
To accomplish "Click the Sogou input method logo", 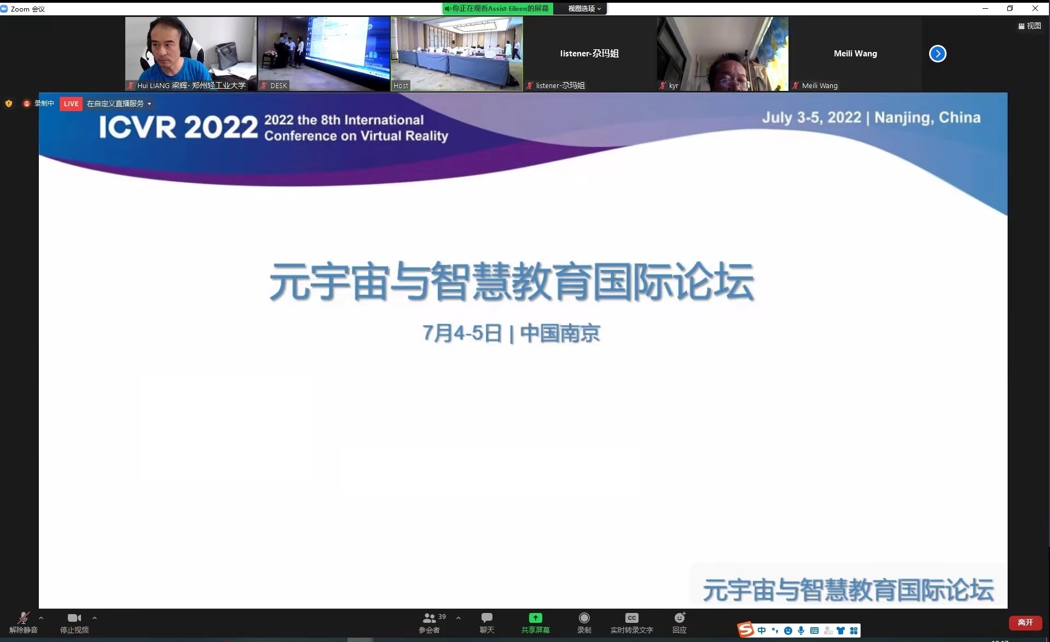I will (x=745, y=630).
